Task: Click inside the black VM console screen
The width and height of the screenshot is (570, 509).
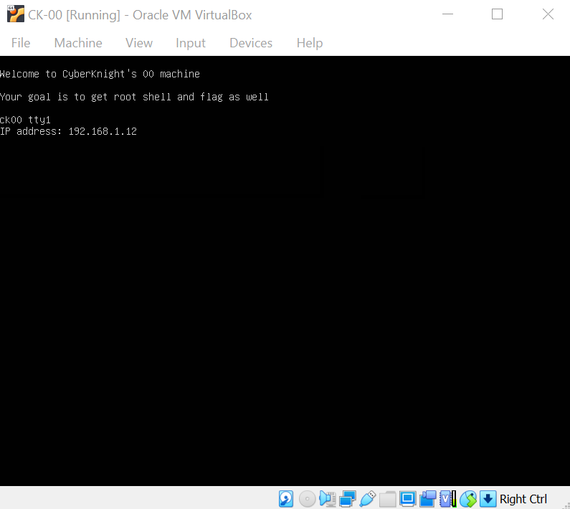Action: [x=285, y=287]
